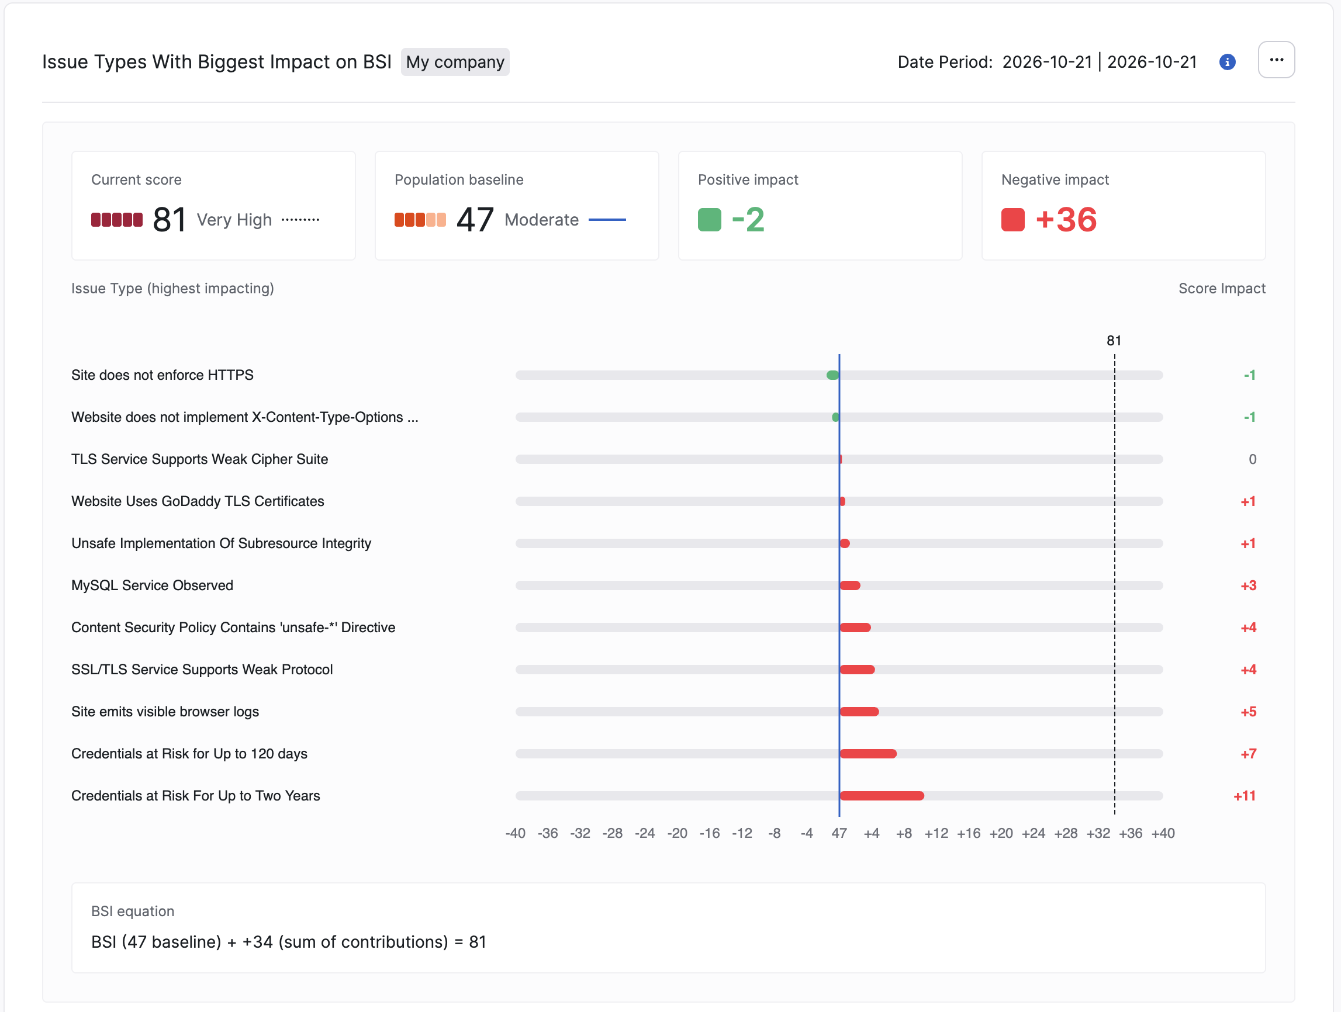Click the Score Impact column header
The image size is (1341, 1012).
(1222, 289)
